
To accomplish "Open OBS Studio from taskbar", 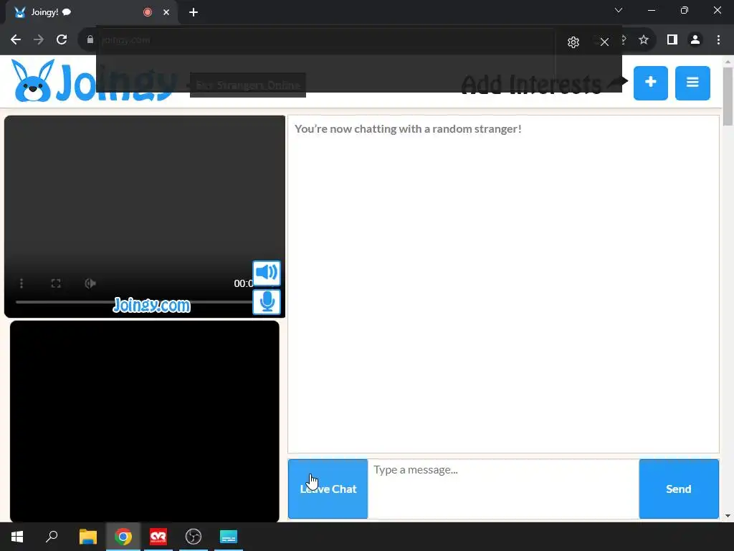I will coord(194,537).
